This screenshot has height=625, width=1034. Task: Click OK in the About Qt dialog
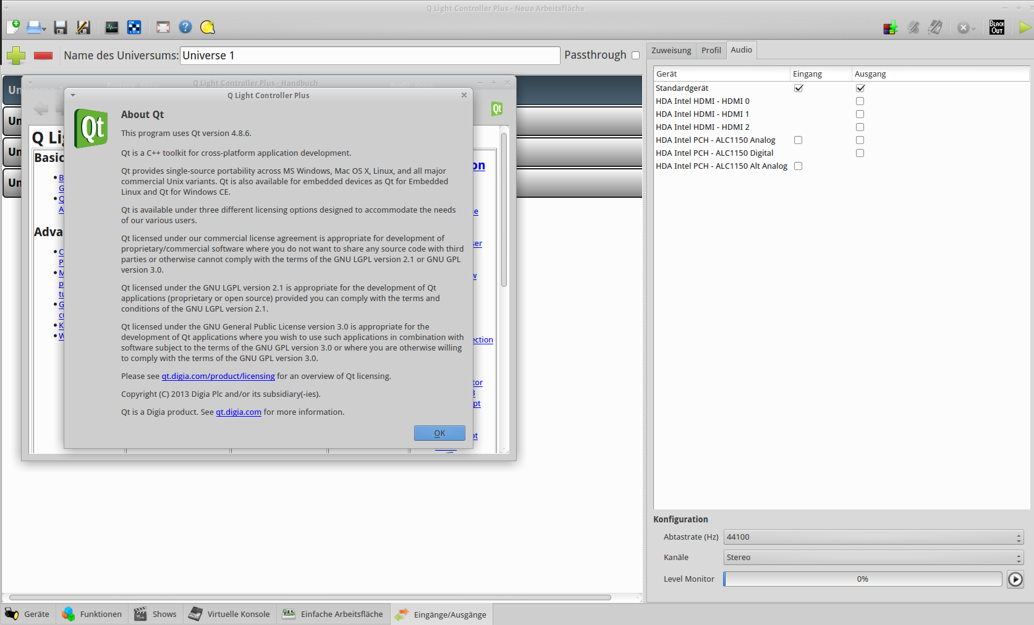coord(439,433)
